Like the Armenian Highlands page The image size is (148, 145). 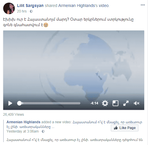point(124,128)
